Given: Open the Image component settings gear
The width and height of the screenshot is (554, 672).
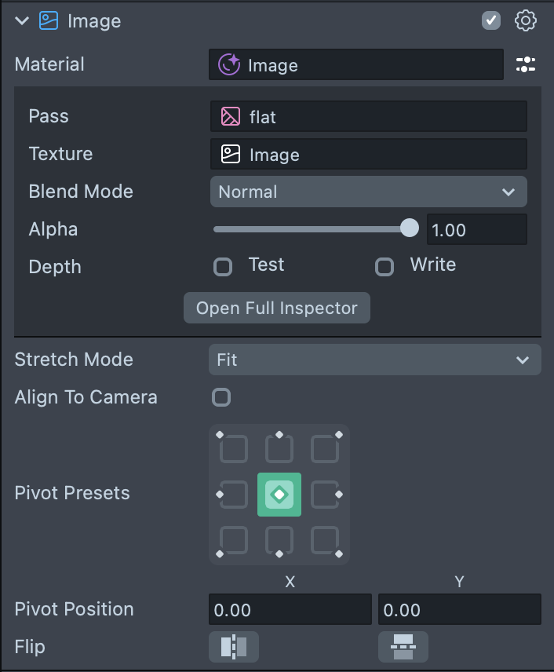Looking at the screenshot, I should click(x=525, y=20).
